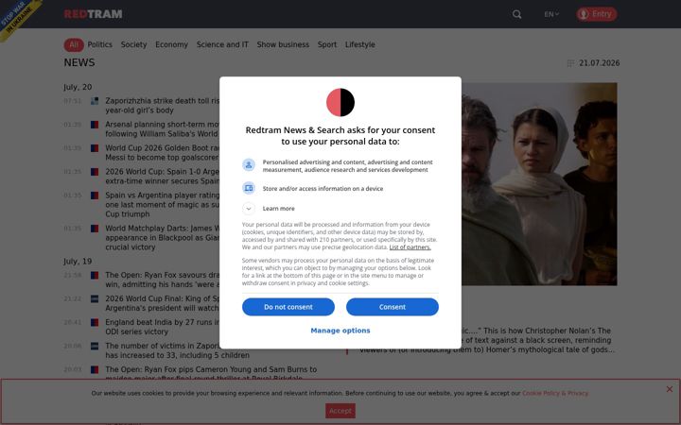Click the Stop War in Ukraine ribbon
This screenshot has width=681, height=425.
17,17
